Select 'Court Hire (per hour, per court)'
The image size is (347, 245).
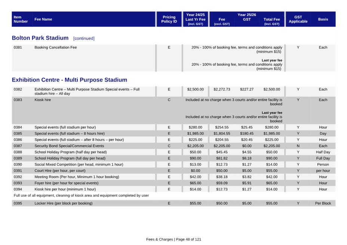tap(60, 171)
